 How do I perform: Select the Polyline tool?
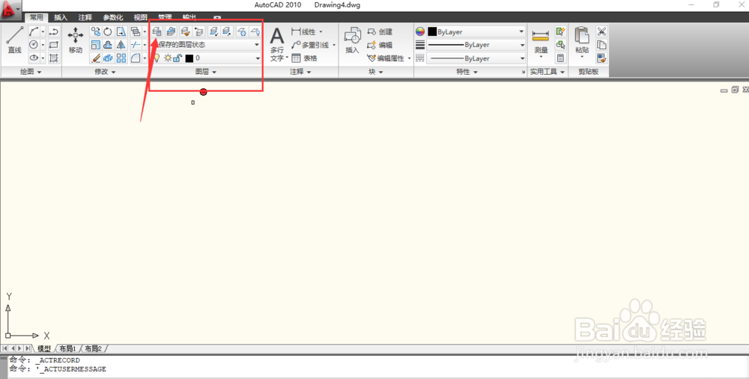click(x=53, y=31)
